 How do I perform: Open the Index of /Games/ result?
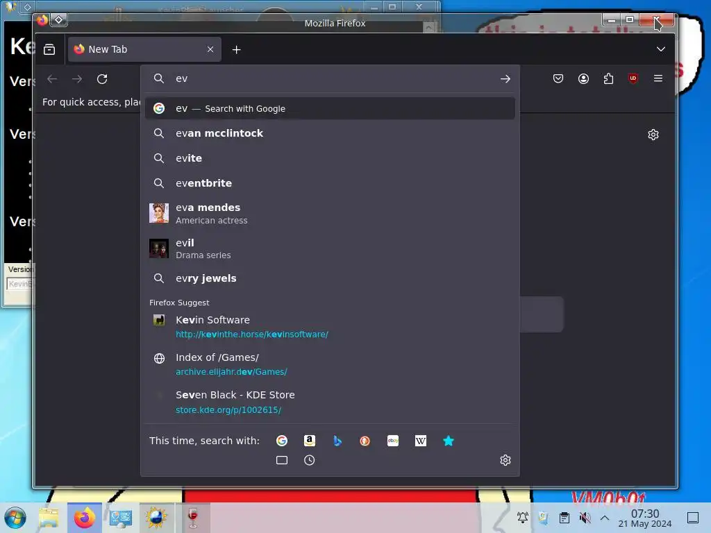pos(330,364)
